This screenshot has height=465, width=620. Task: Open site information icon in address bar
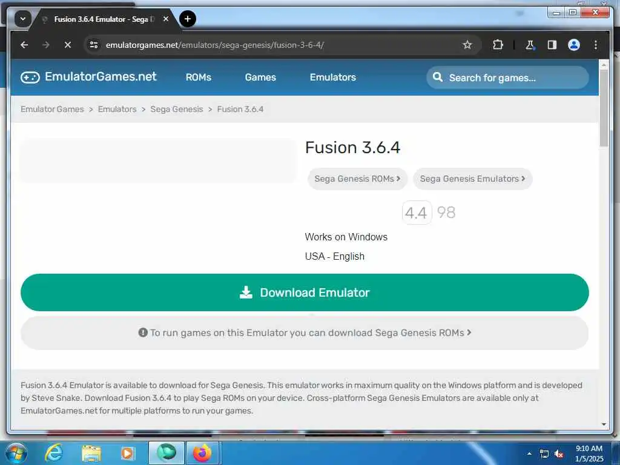click(x=94, y=45)
